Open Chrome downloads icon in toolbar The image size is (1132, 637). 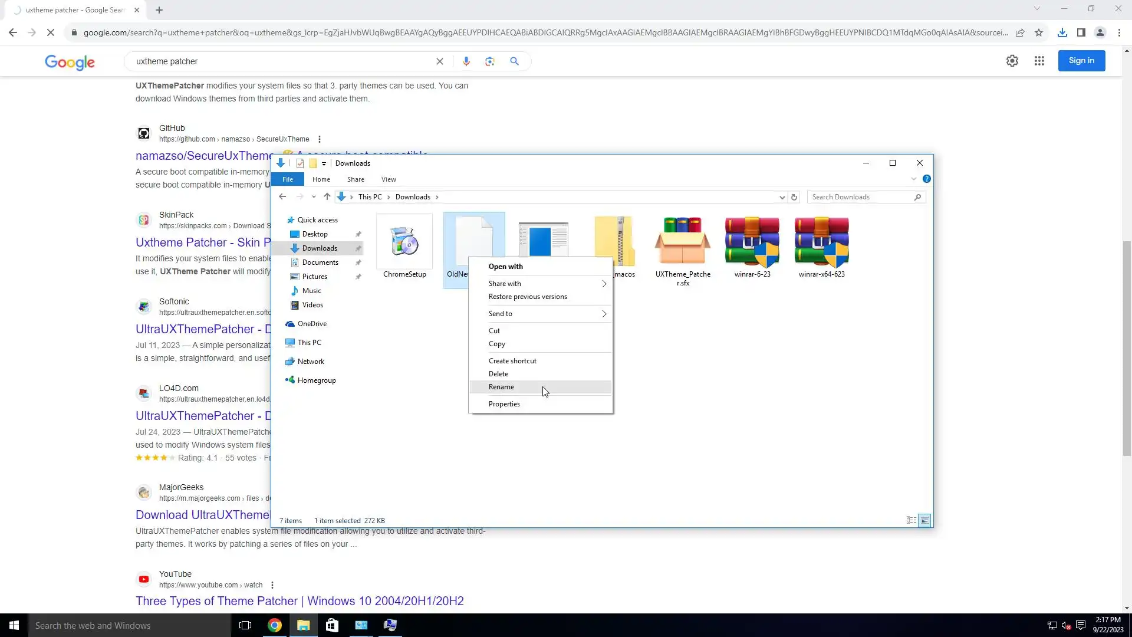click(x=1062, y=32)
